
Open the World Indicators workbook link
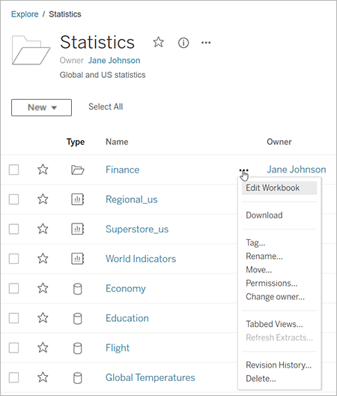click(141, 259)
